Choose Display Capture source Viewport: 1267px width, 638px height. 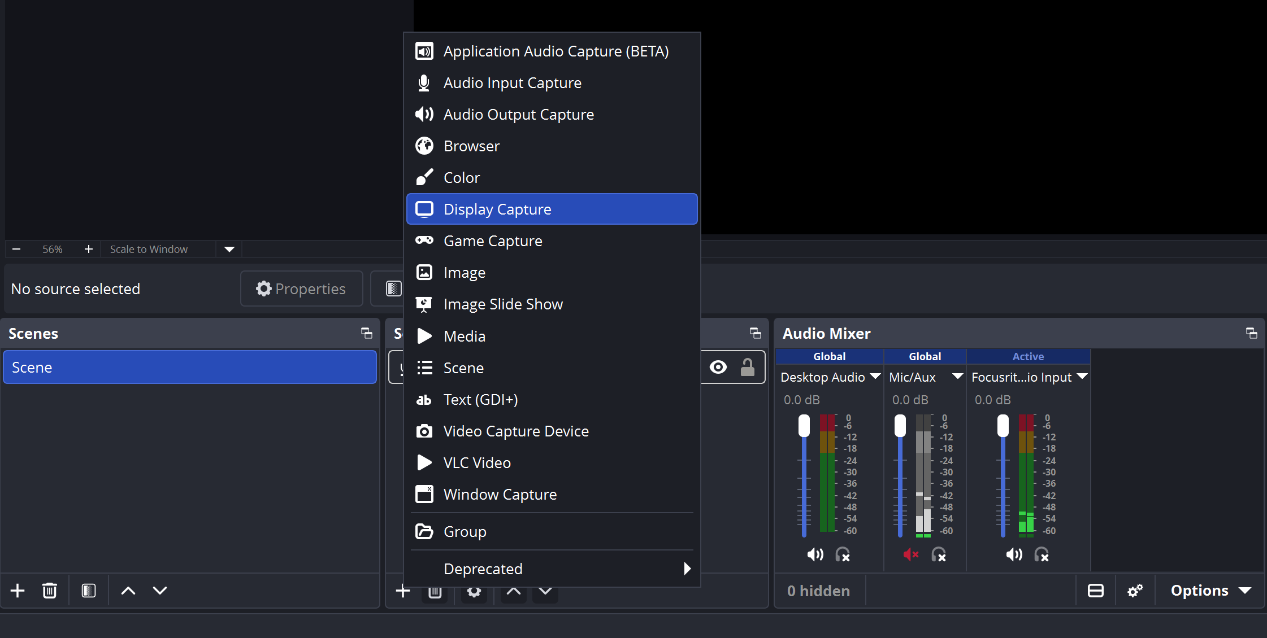(x=552, y=209)
